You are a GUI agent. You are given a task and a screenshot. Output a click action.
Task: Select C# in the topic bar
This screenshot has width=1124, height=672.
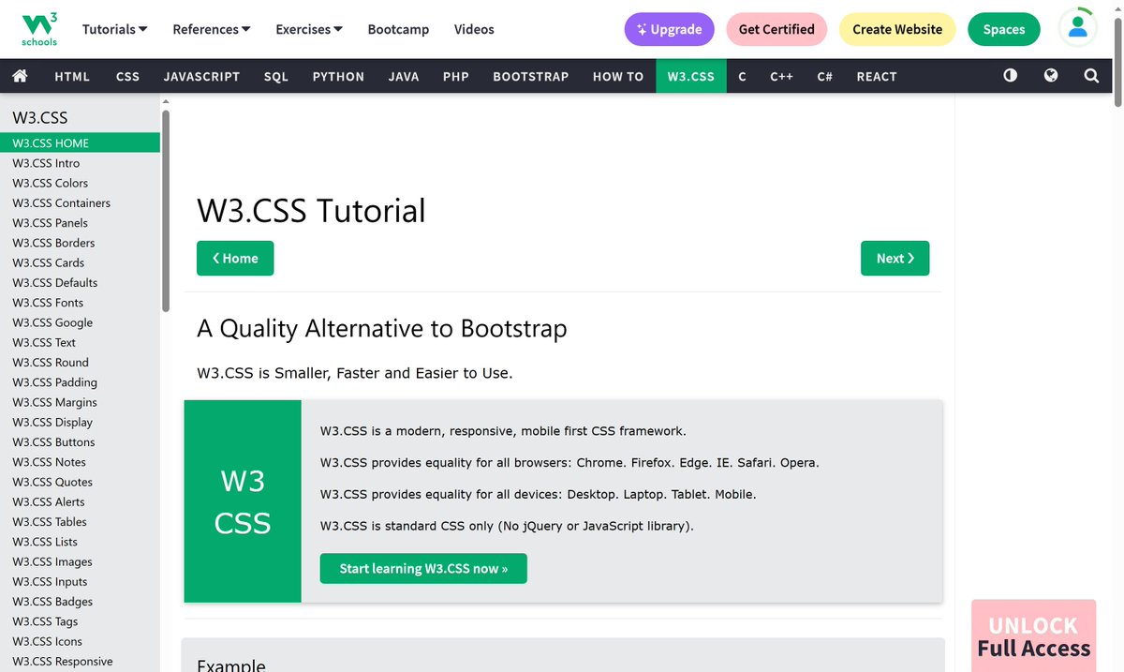[824, 76]
